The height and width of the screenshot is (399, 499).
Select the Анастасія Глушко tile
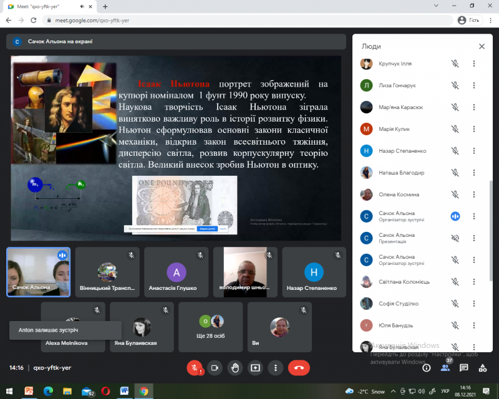pyautogui.click(x=176, y=272)
